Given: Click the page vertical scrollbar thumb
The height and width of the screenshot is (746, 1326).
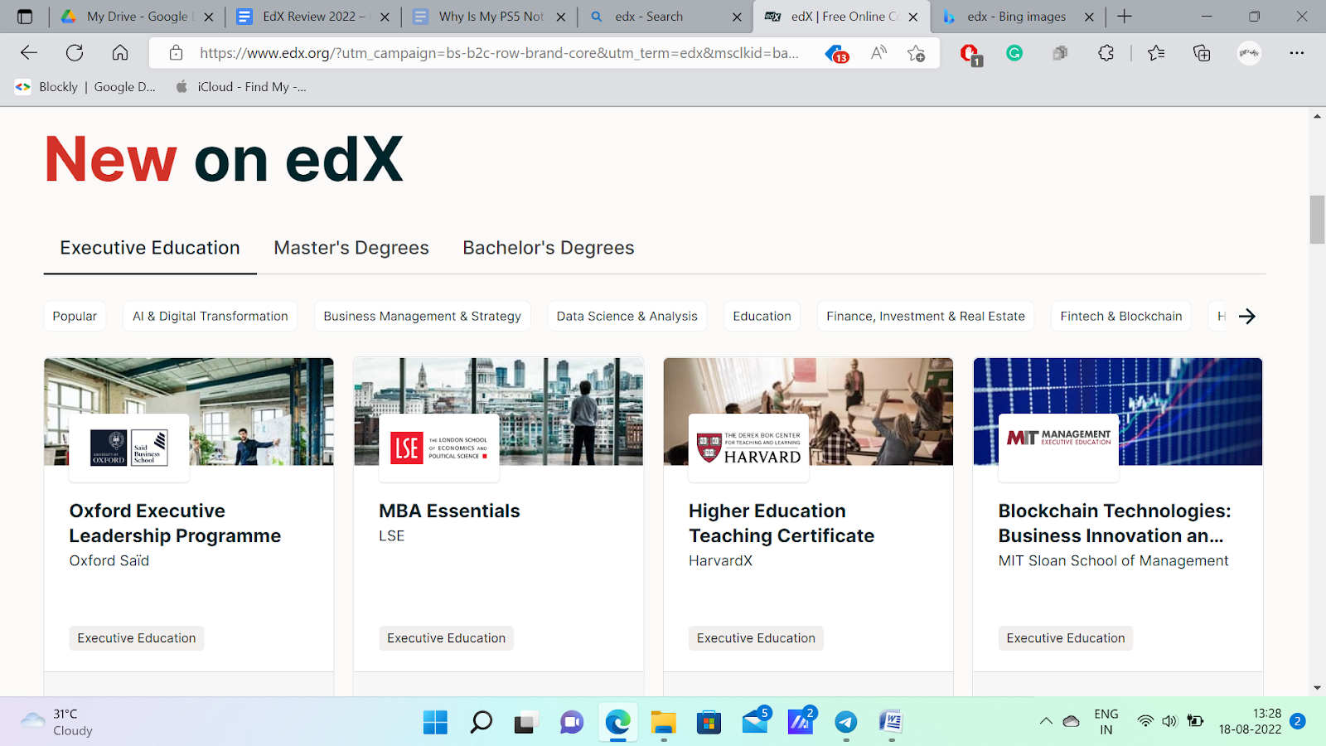Looking at the screenshot, I should [x=1317, y=220].
